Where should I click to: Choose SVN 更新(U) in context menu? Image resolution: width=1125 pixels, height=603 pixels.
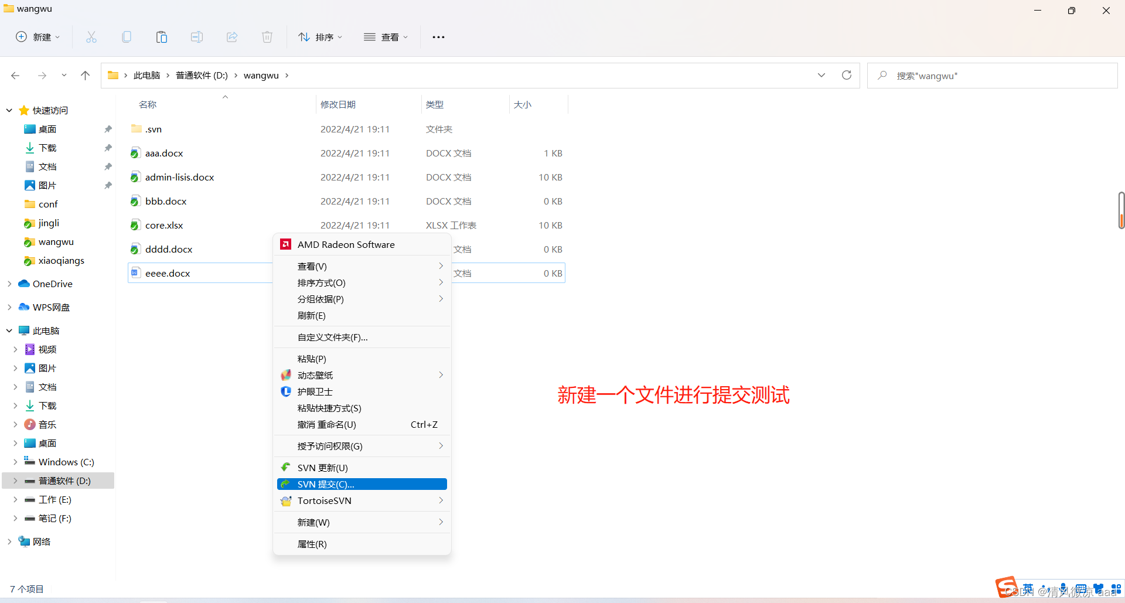322,468
